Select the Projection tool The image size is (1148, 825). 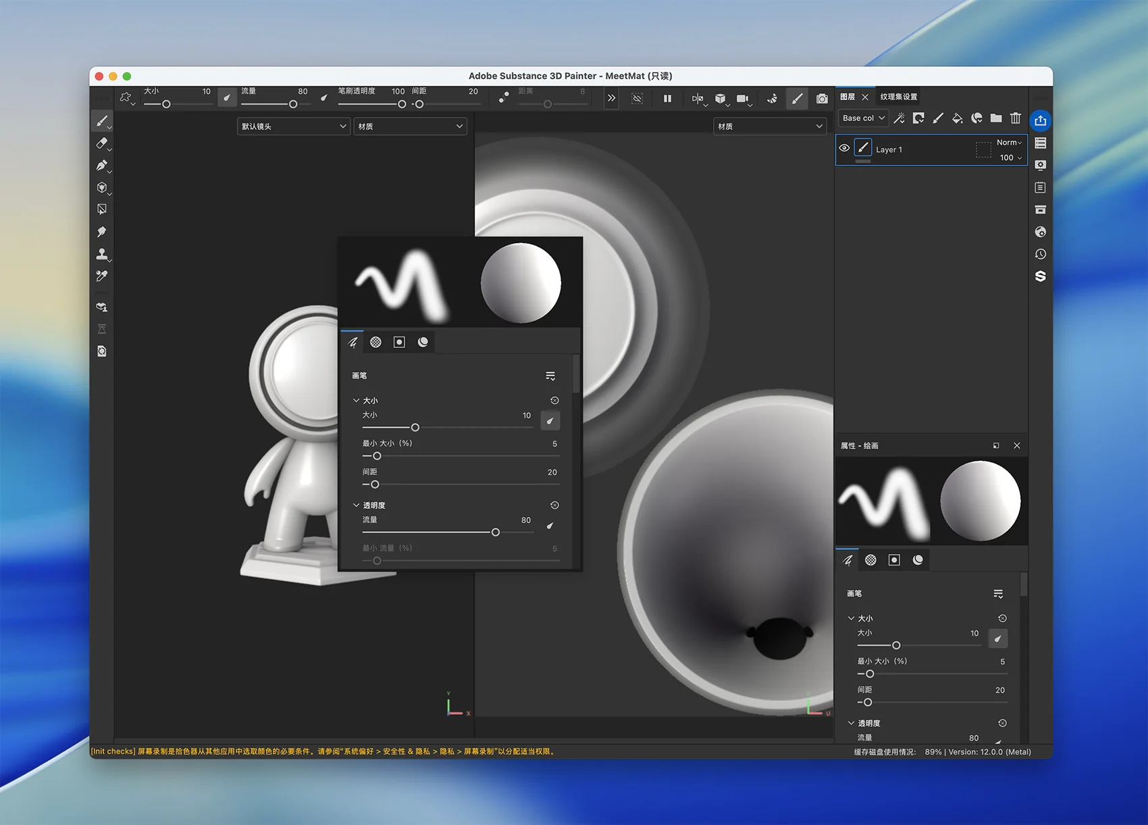pyautogui.click(x=101, y=166)
